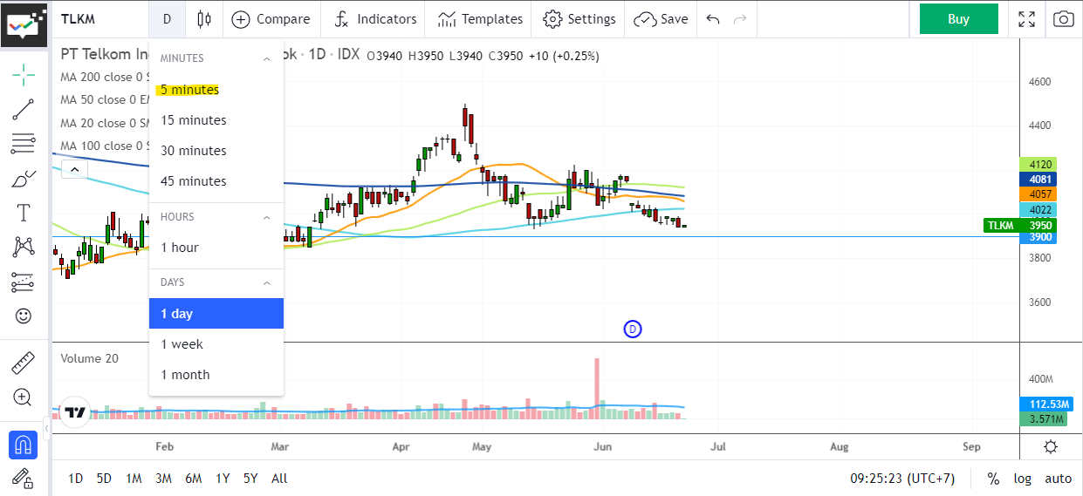The image size is (1083, 496).
Task: Collapse the HOURS section
Action: click(267, 217)
